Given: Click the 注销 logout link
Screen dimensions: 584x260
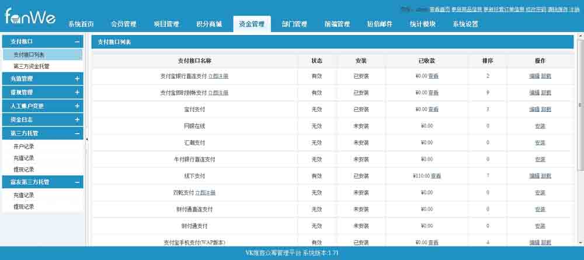Looking at the screenshot, I should coord(574,9).
